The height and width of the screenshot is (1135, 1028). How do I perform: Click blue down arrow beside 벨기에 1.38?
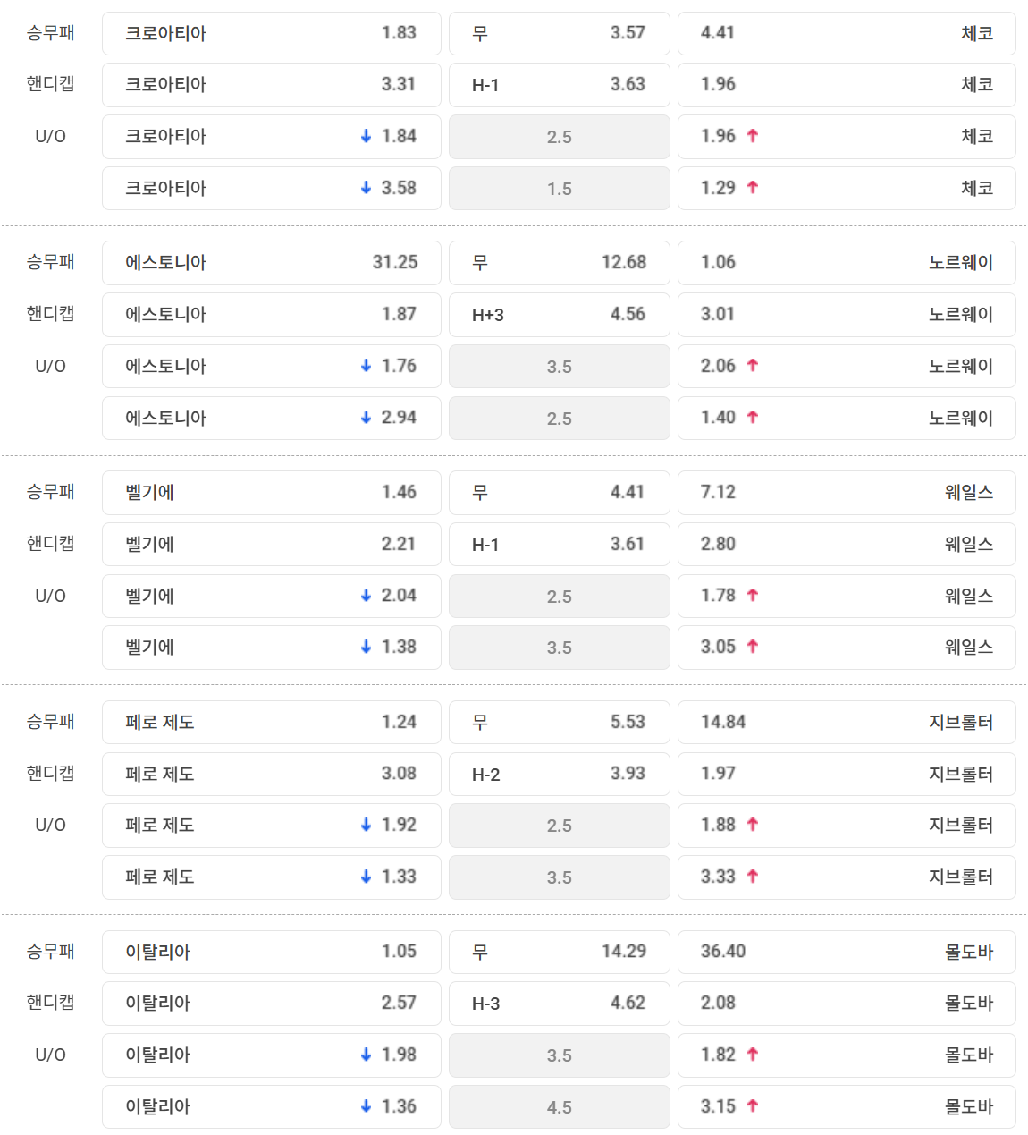pos(366,647)
